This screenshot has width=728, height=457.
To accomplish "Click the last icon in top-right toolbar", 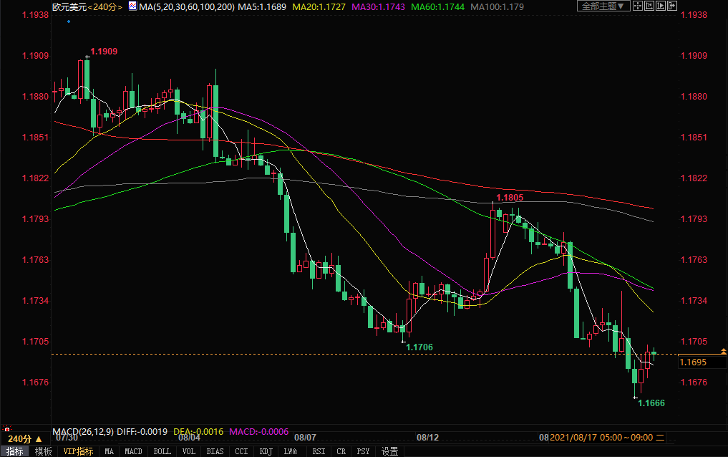I will coord(670,6).
